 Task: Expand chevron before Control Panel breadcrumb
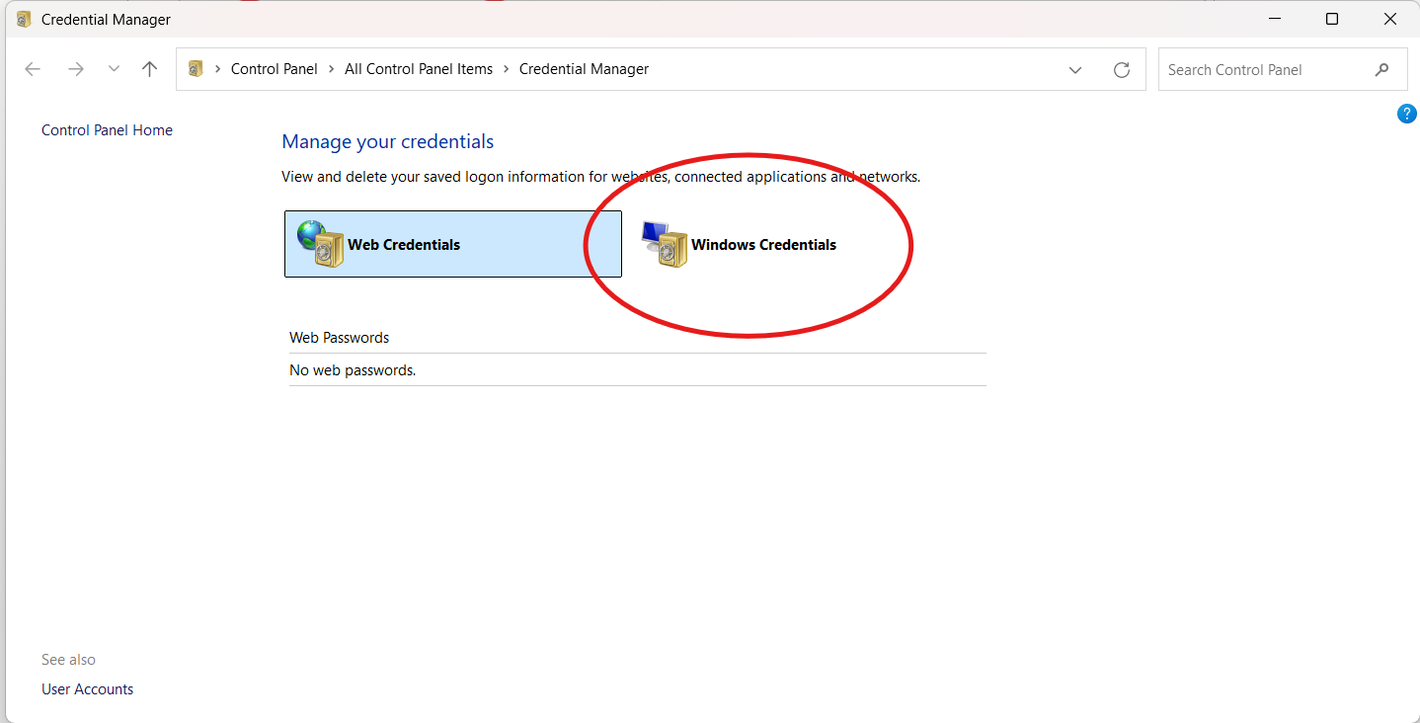(x=217, y=69)
